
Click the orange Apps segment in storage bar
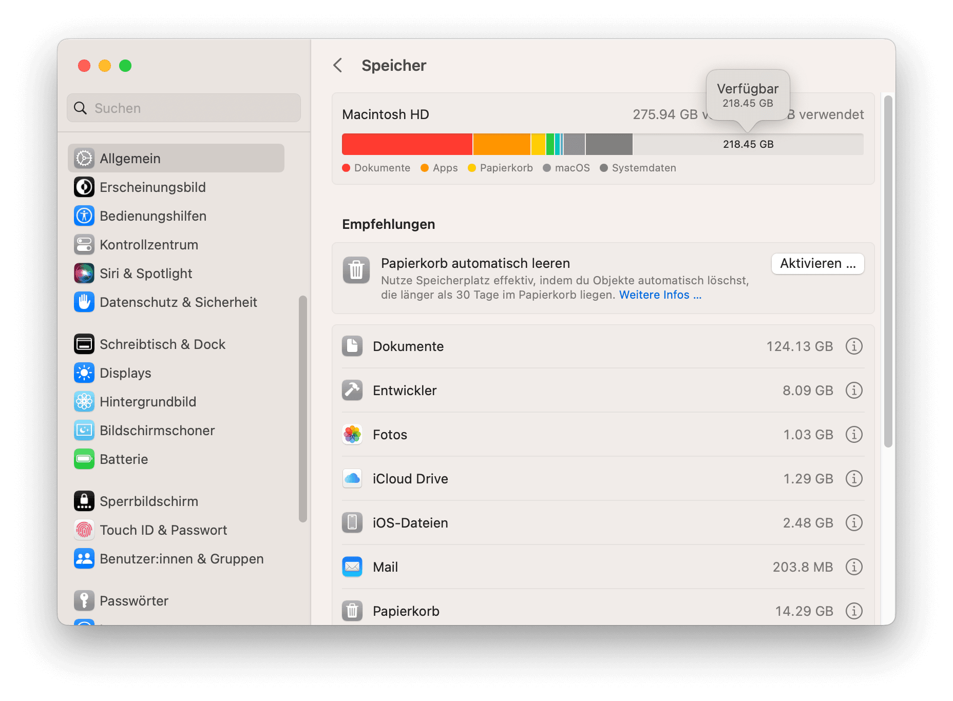tap(501, 144)
